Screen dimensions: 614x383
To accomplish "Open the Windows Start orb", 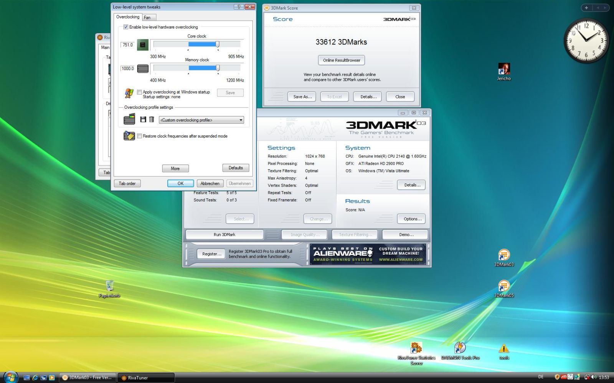I will [x=10, y=377].
